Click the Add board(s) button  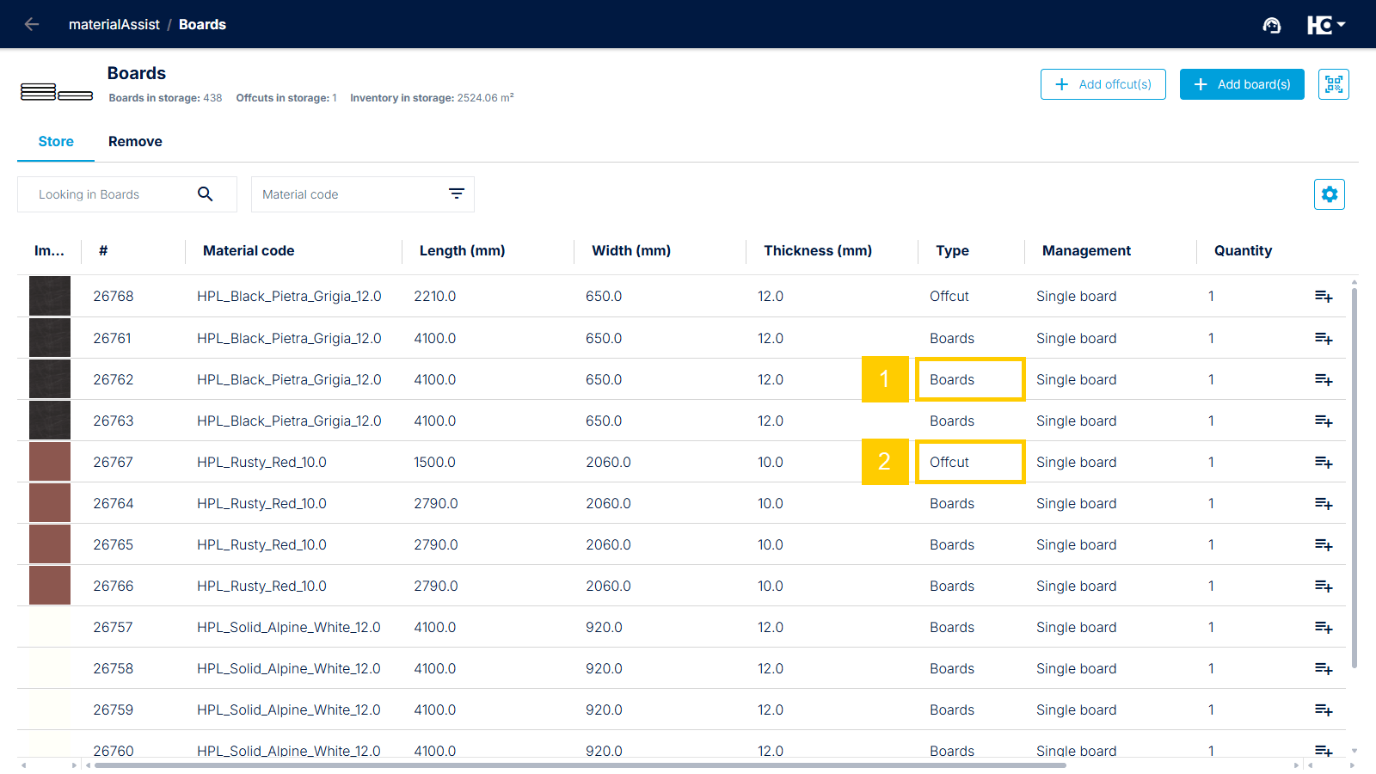(1242, 84)
